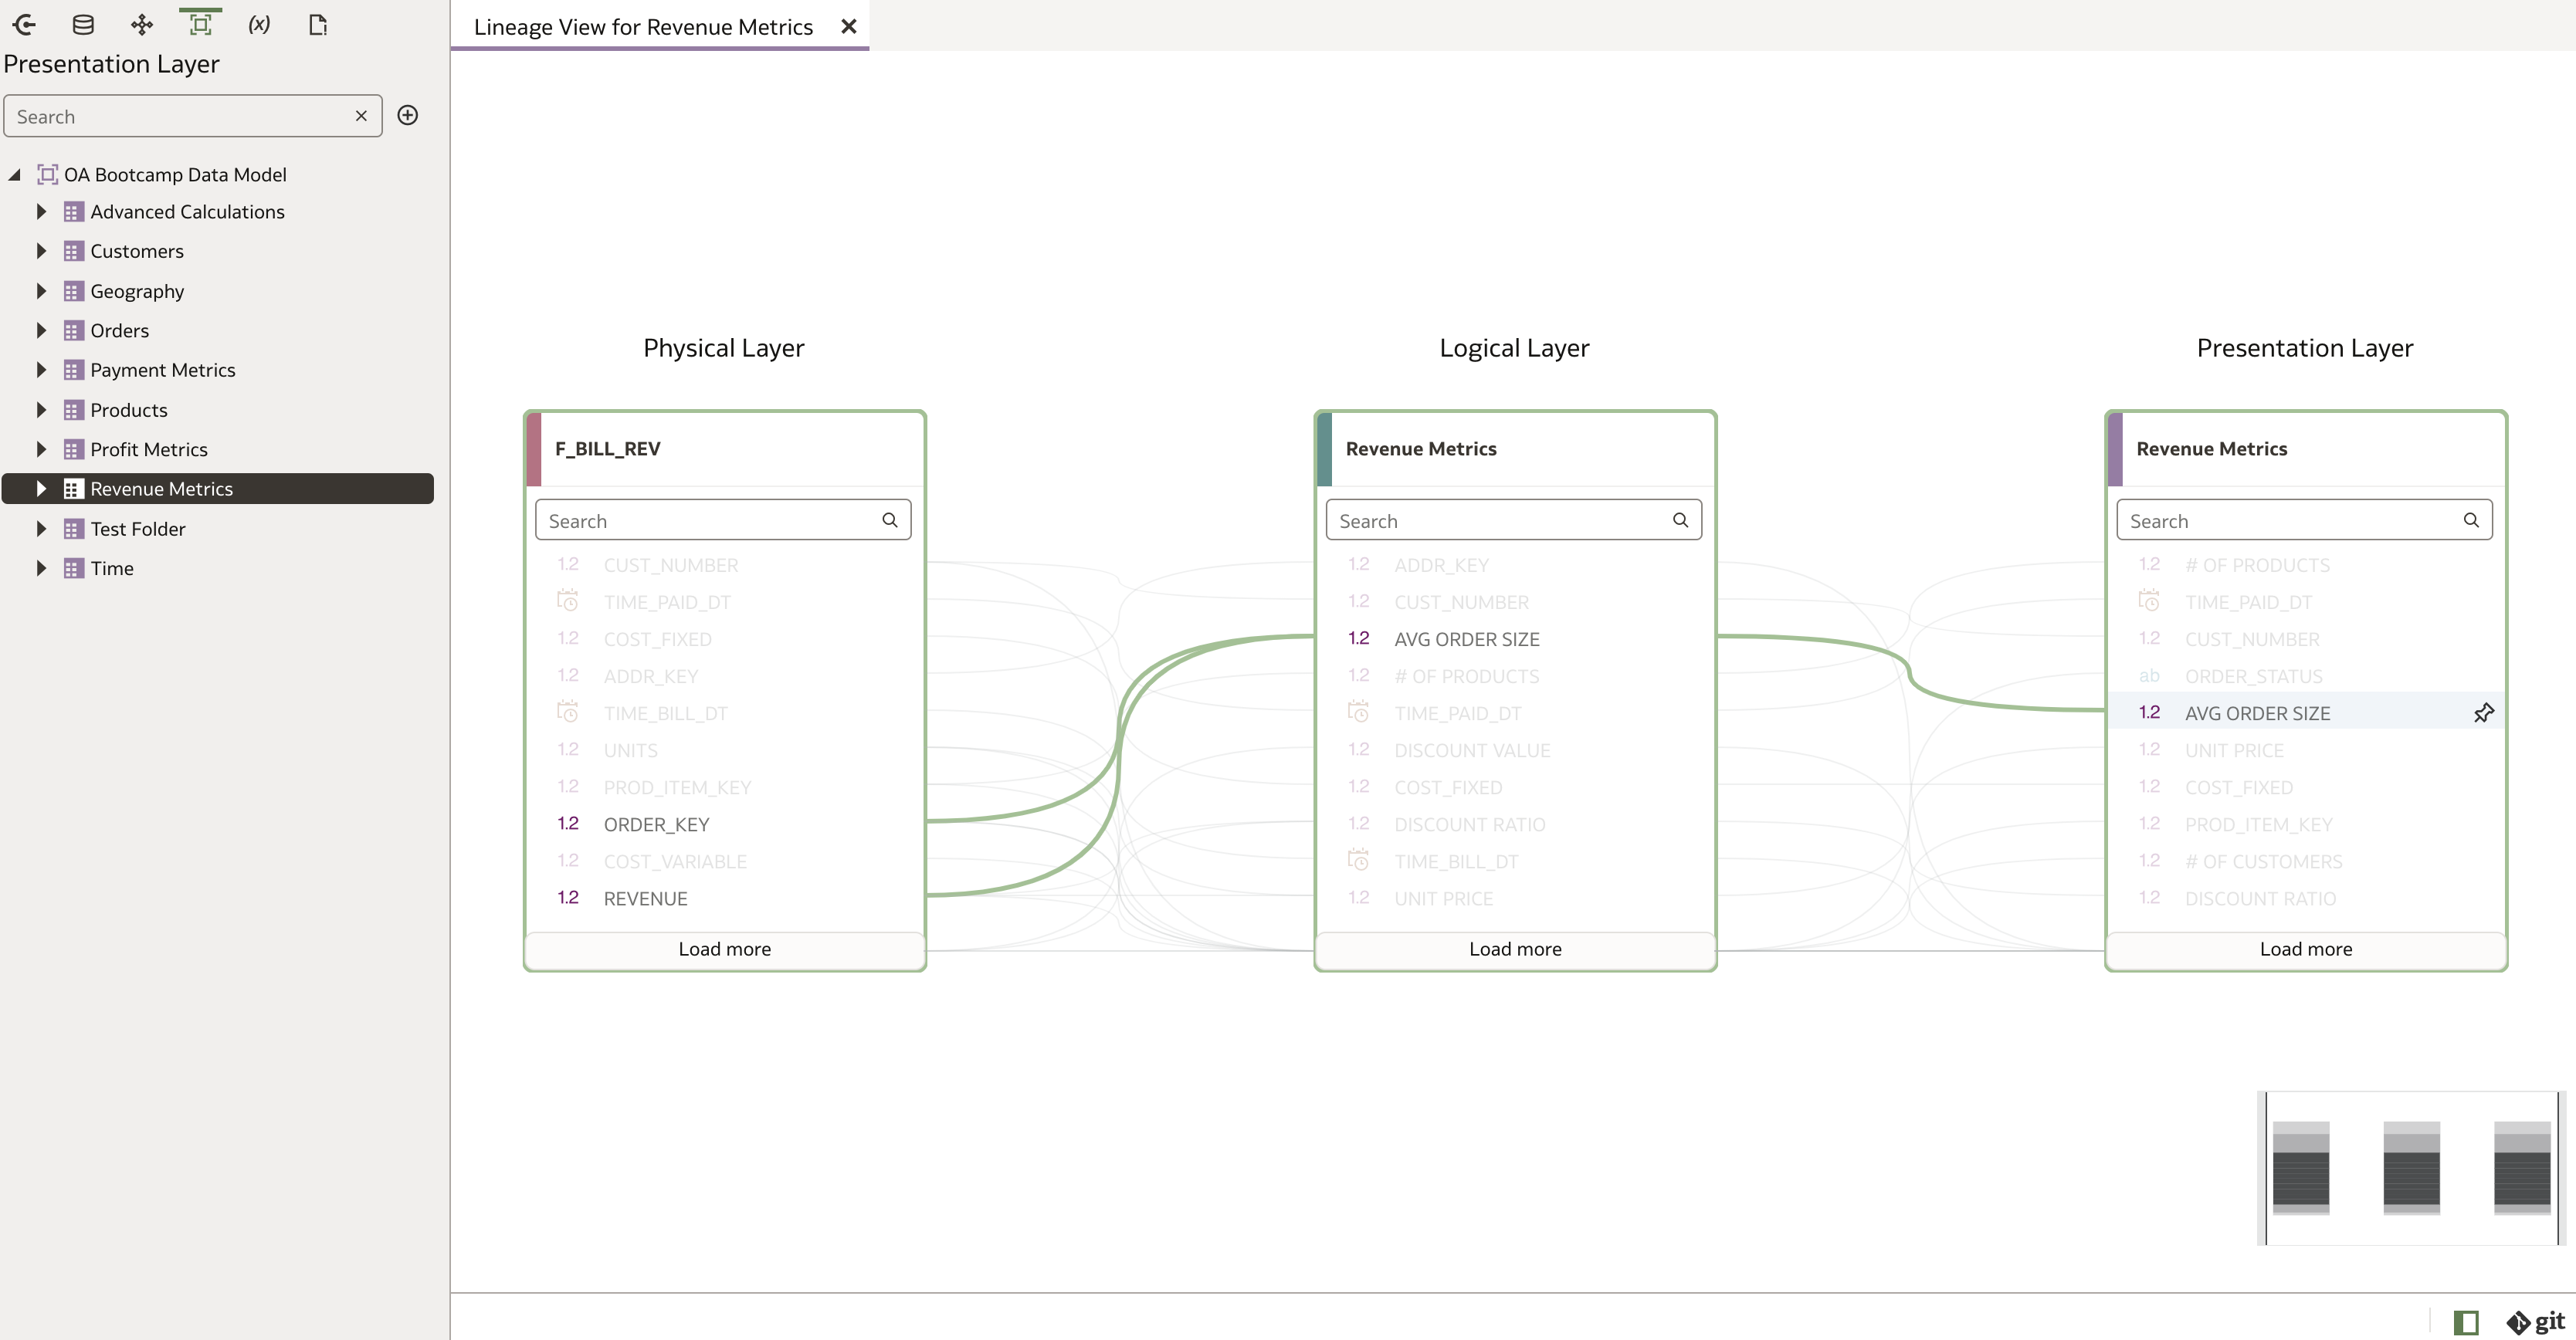Select the Geography table
Image resolution: width=2576 pixels, height=1340 pixels.
(137, 291)
